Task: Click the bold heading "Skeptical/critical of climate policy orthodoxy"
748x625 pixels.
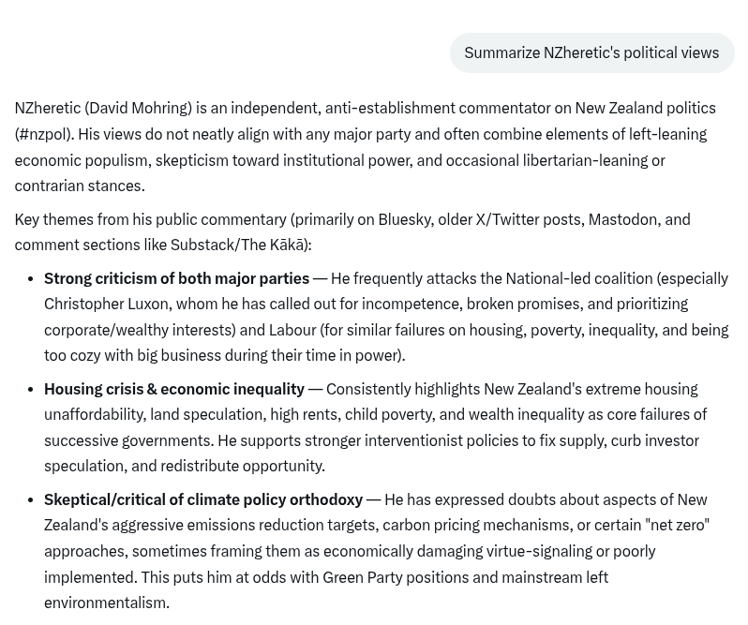Action: coord(203,499)
